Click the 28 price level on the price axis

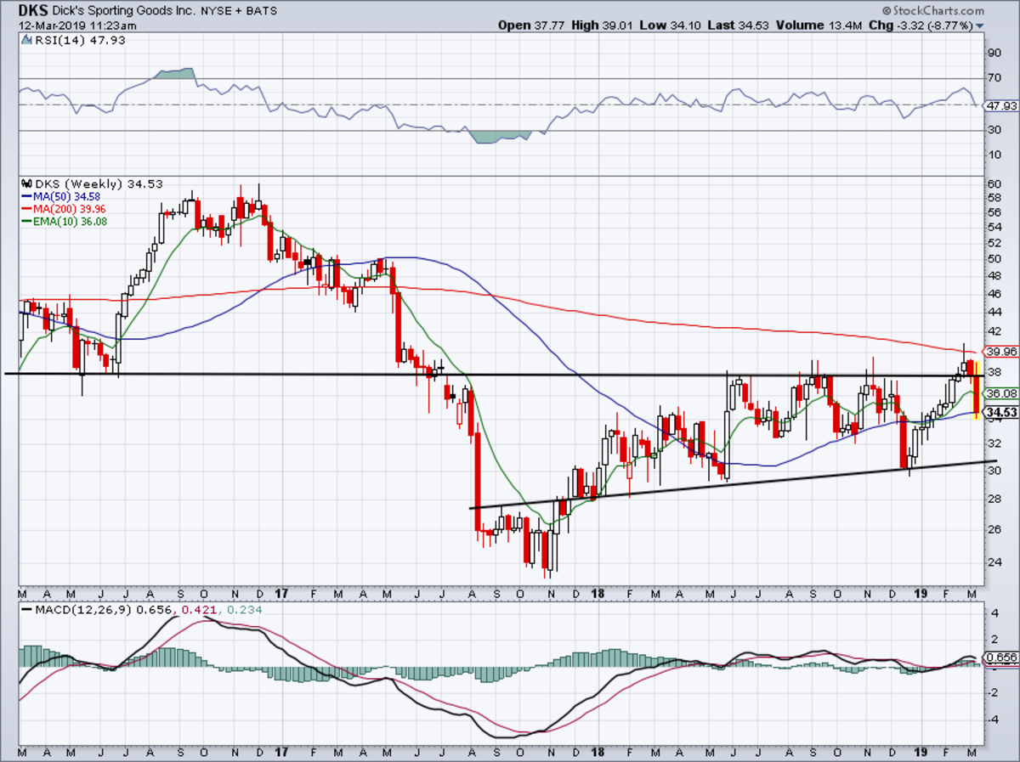coord(994,499)
